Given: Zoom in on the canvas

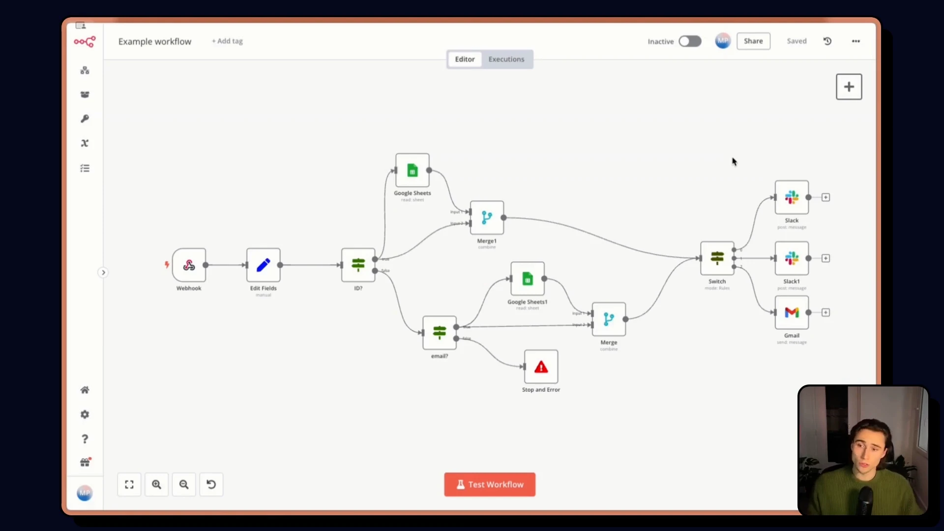Looking at the screenshot, I should tap(157, 484).
